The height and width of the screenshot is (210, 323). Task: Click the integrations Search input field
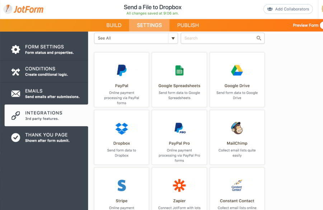coord(217,38)
